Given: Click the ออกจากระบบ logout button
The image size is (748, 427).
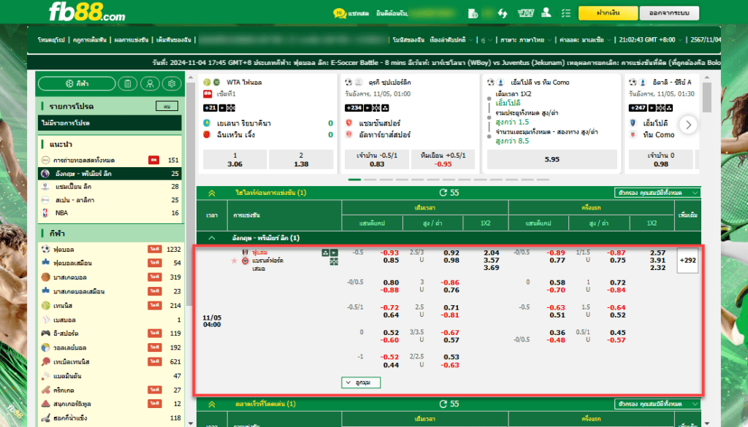Looking at the screenshot, I should pyautogui.click(x=669, y=13).
